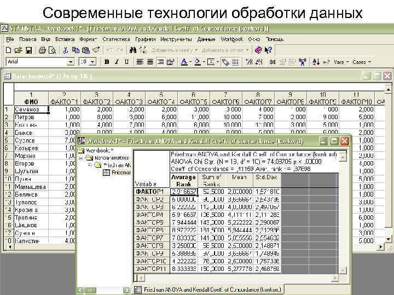Open the Графики menu
394x295 pixels.
coord(145,39)
